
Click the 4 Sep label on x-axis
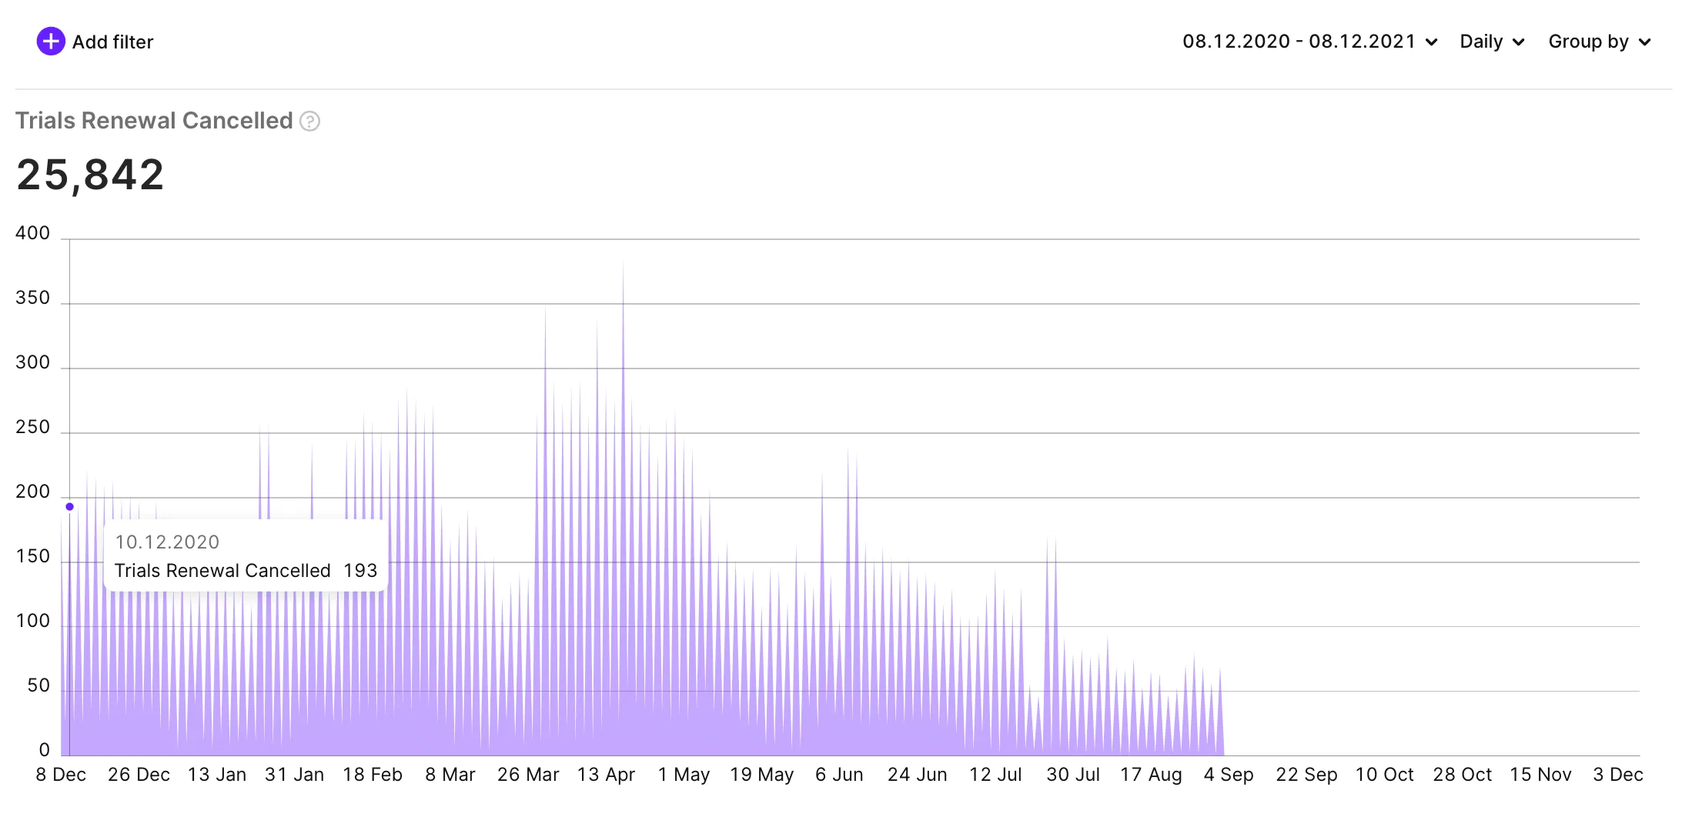(x=1229, y=775)
